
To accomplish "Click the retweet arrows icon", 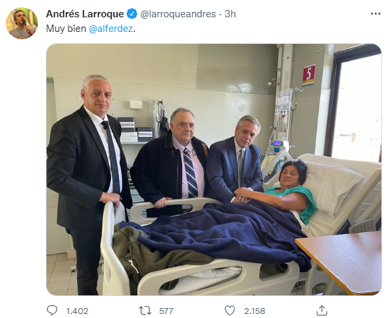I will point(145,310).
